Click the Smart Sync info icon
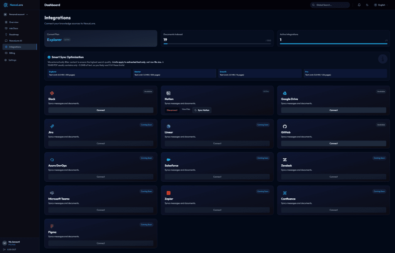The width and height of the screenshot is (395, 253). (x=49, y=57)
